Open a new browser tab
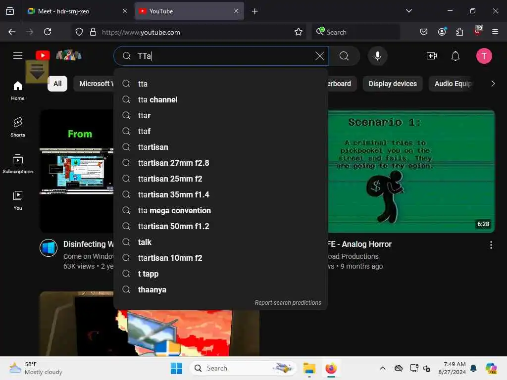 255,11
